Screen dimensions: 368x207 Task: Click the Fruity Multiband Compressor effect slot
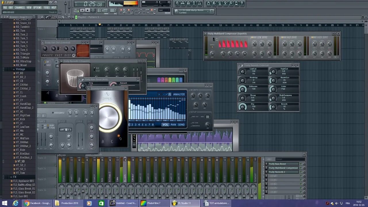(283, 168)
